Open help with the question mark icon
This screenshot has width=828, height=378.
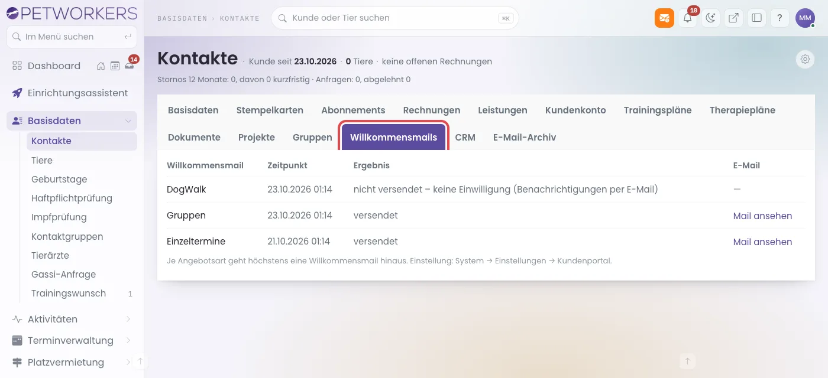(x=780, y=18)
